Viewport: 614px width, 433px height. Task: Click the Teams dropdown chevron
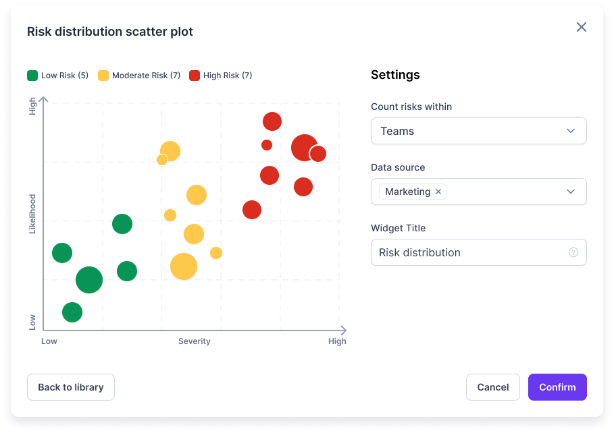(570, 131)
